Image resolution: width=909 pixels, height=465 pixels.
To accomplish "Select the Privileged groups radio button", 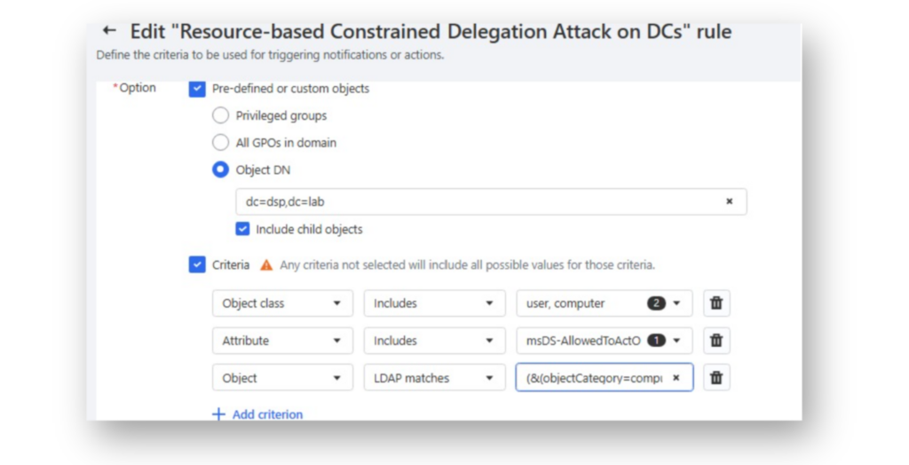I will click(220, 115).
